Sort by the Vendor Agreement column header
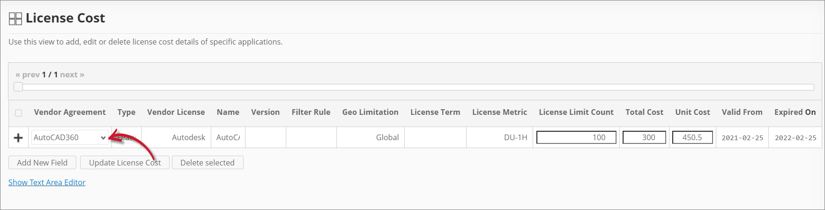This screenshot has height=210, width=825. point(70,112)
